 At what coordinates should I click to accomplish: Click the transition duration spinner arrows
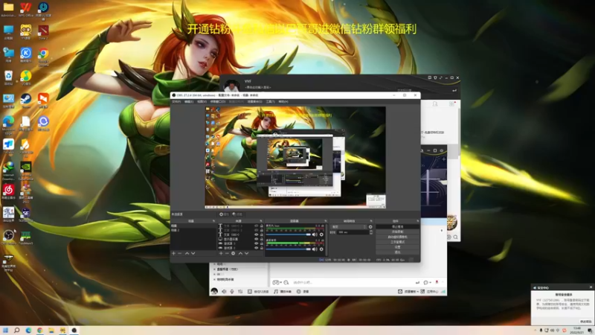pyautogui.click(x=370, y=232)
